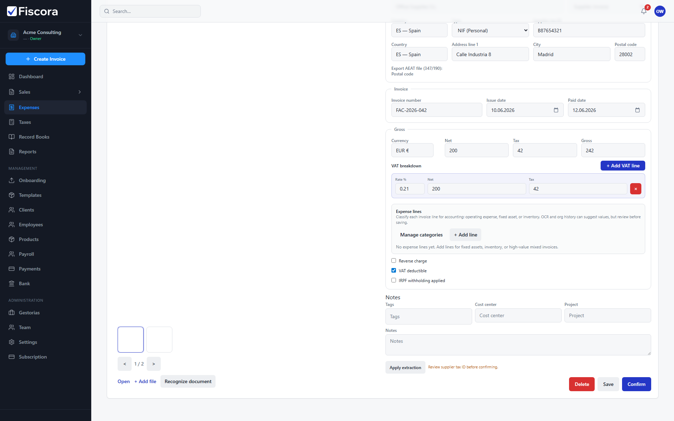Click Apply extraction button

coord(405,367)
